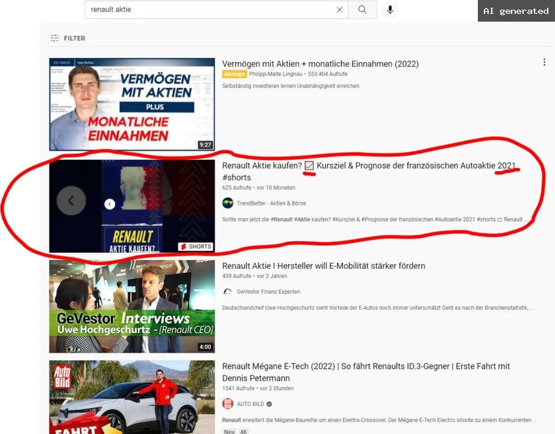The height and width of the screenshot is (434, 555).
Task: Click the large left-arrow circle on the shorts thumbnail
Action: point(71,201)
